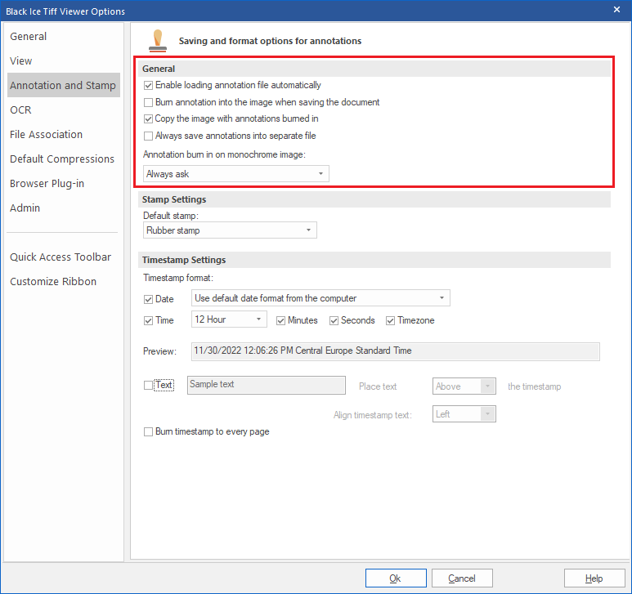Select the OCR options page
Image resolution: width=632 pixels, height=594 pixels.
pos(21,109)
